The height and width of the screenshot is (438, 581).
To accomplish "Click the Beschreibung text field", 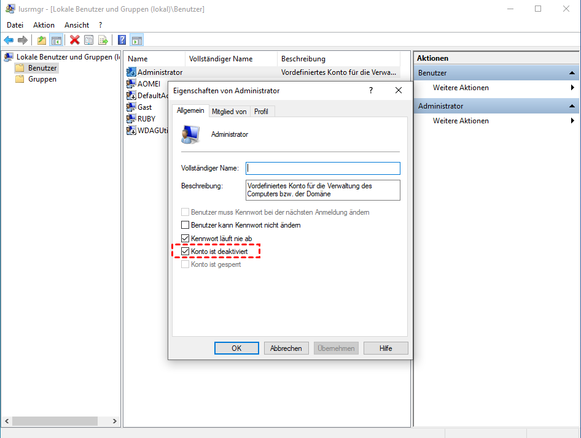I will pyautogui.click(x=322, y=190).
